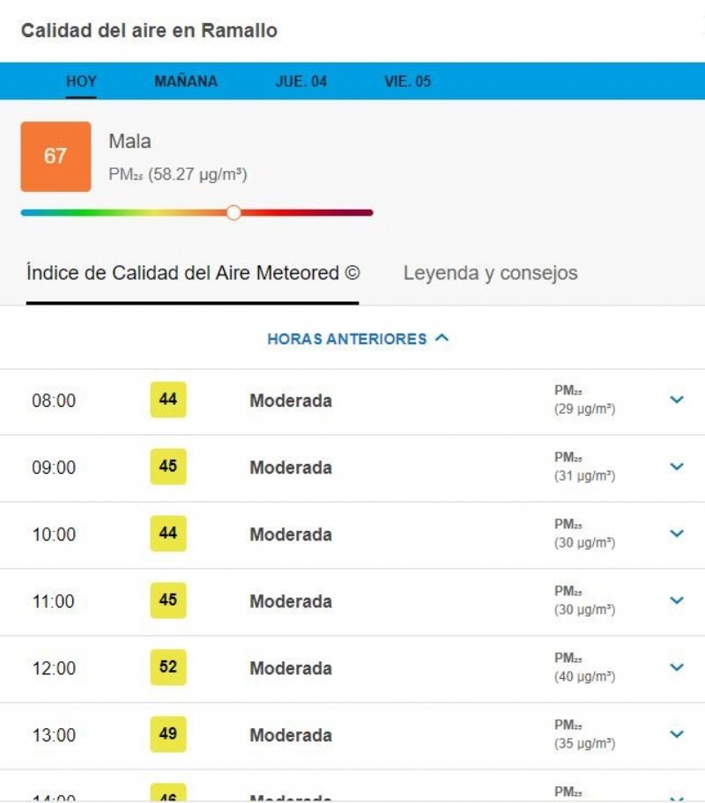Expand the 13:00 hourly details chevron
The height and width of the screenshot is (803, 705).
point(677,734)
